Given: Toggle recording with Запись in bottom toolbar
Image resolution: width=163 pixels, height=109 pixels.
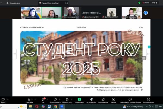Looking at the screenshot, I should (114, 100).
